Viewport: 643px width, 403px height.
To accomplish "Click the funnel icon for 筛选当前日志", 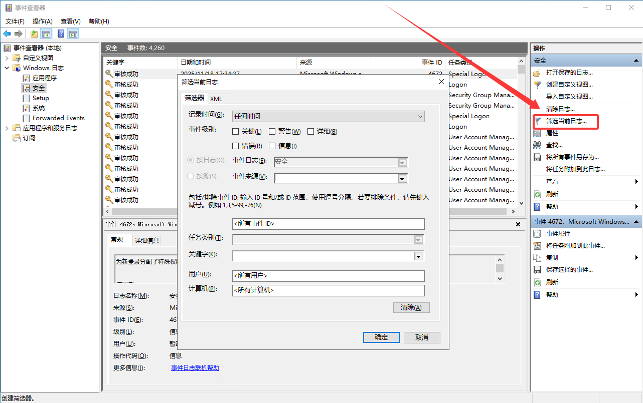I will tap(537, 121).
